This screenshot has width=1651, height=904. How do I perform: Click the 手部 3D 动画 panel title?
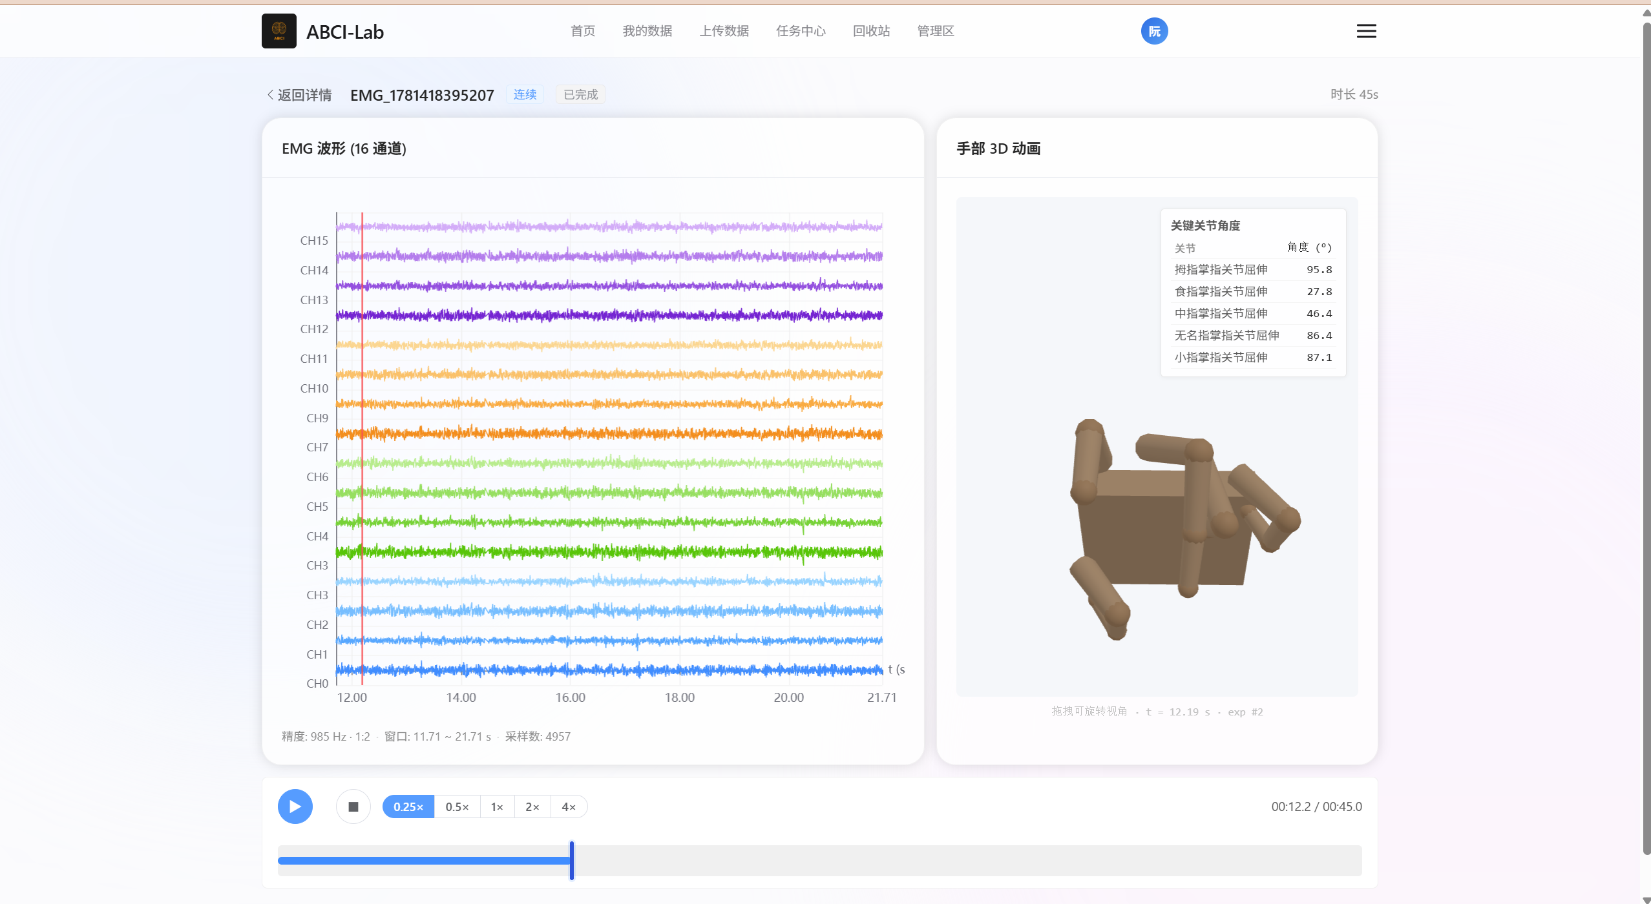pyautogui.click(x=998, y=149)
